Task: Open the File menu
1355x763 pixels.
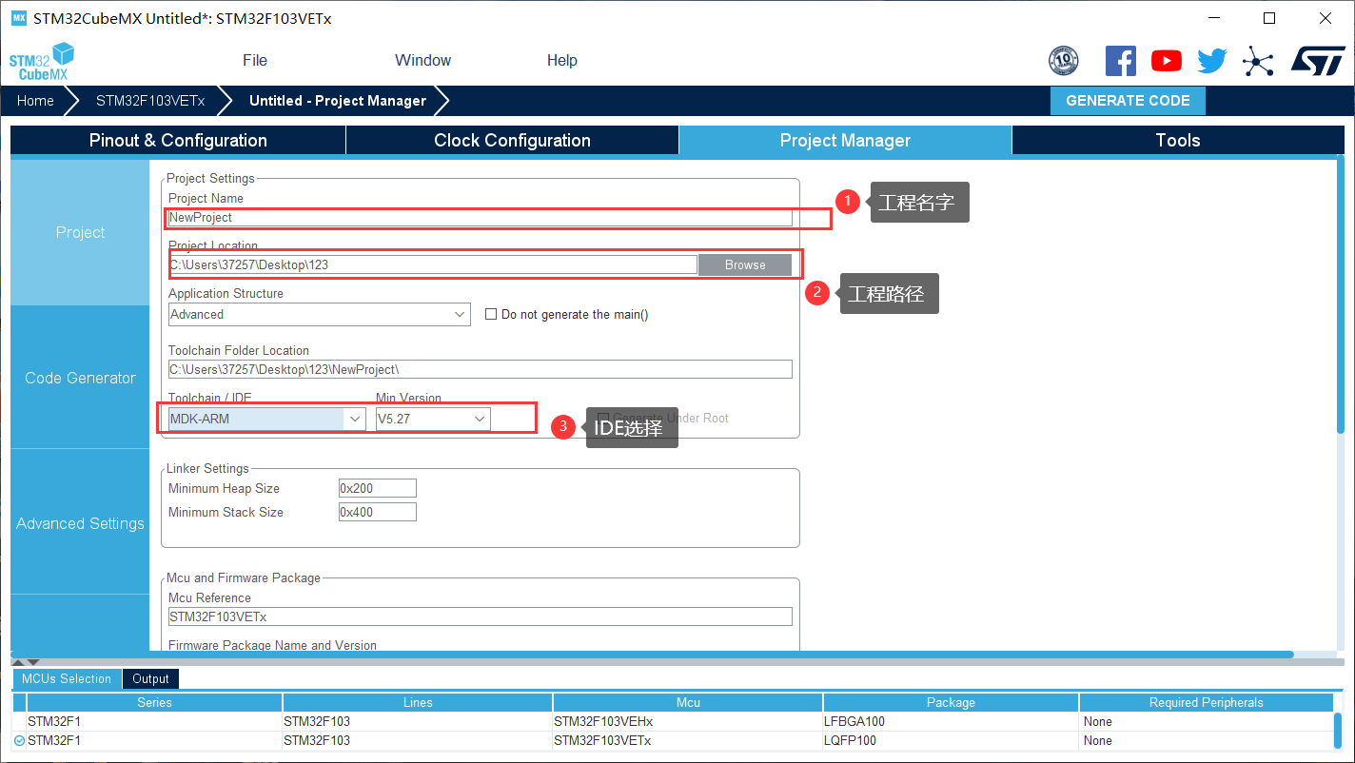Action: tap(255, 60)
